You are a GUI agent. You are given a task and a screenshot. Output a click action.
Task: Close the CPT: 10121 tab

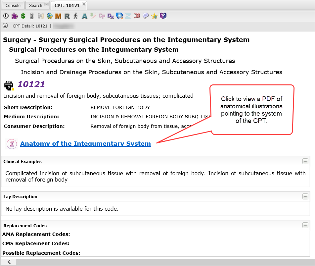point(84,4)
